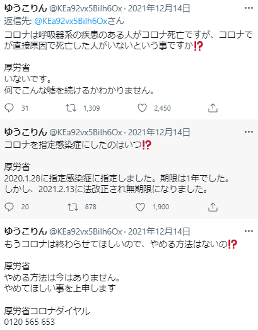258x330 pixels.
Task: Open reply on first tweet with 31 replies
Action: point(9,108)
